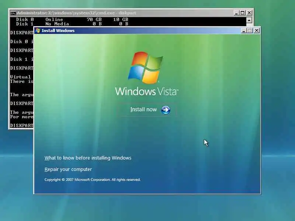This screenshot has height=221, width=295.
Task: Minimize the Administrator cmd.exe window
Action: coord(236,13)
